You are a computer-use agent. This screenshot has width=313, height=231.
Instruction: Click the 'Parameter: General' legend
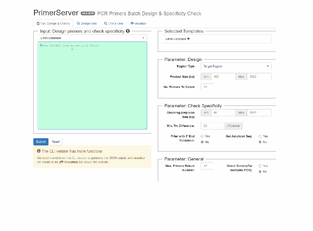(x=184, y=159)
